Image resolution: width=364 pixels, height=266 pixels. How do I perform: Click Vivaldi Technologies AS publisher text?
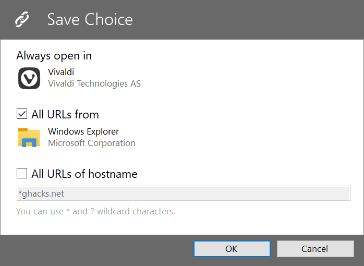coord(94,83)
